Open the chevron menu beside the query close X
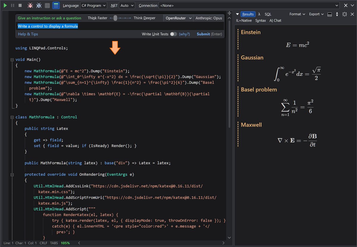This screenshot has width=357, height=247. pyautogui.click(x=352, y=5)
